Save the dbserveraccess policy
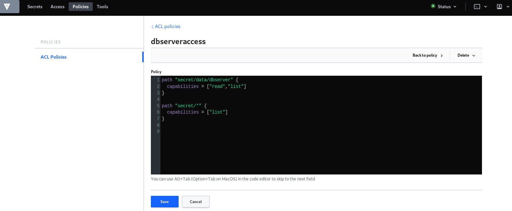The image size is (512, 211). 164,201
